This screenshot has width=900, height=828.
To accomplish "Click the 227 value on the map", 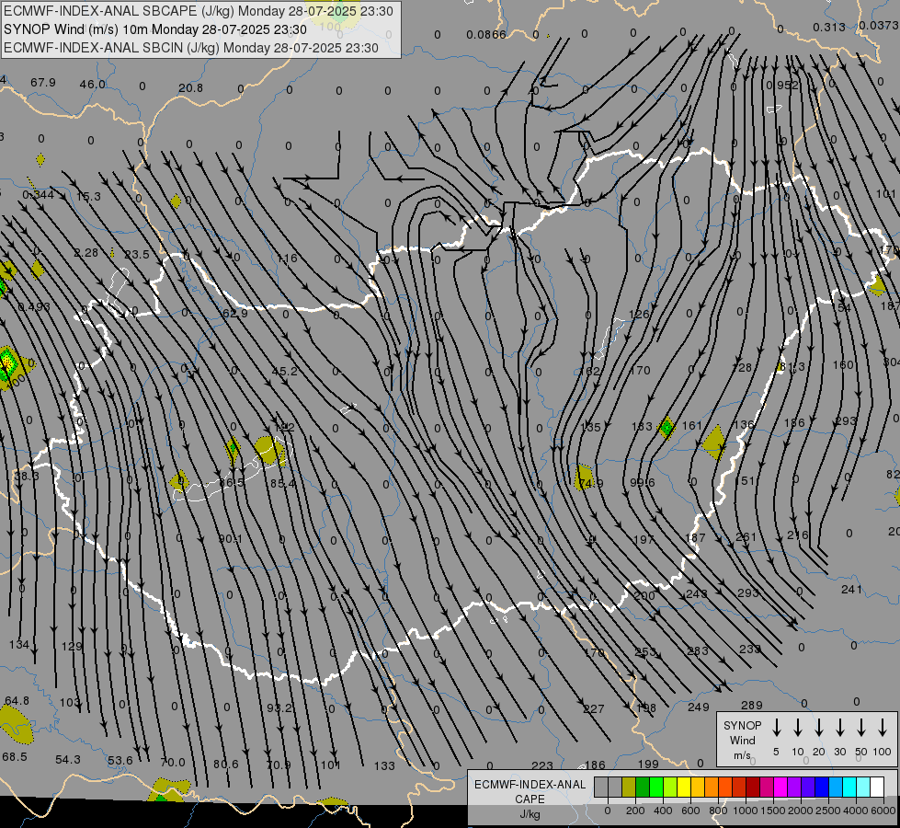I will tap(593, 709).
